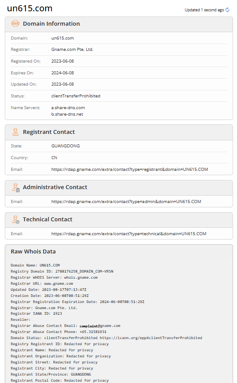Click the Administrative Contact header
Screen dimensions: 237x383
click(119, 188)
